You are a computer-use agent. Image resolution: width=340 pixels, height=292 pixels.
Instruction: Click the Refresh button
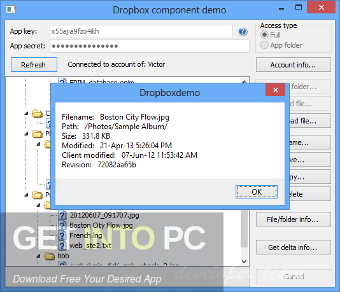coord(34,64)
